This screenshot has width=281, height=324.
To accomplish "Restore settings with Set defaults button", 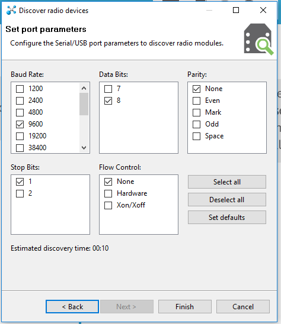I will 227,218.
